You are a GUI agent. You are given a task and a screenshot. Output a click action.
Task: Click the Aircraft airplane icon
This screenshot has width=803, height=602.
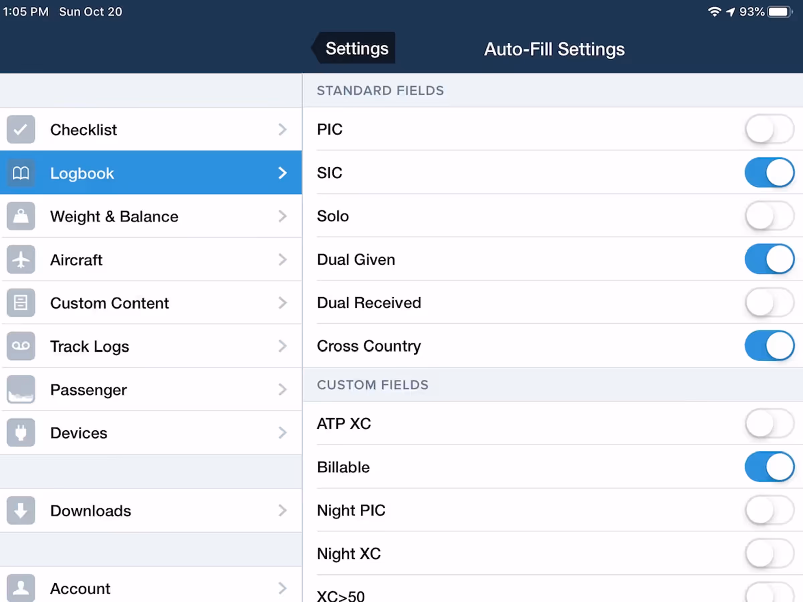coord(21,260)
